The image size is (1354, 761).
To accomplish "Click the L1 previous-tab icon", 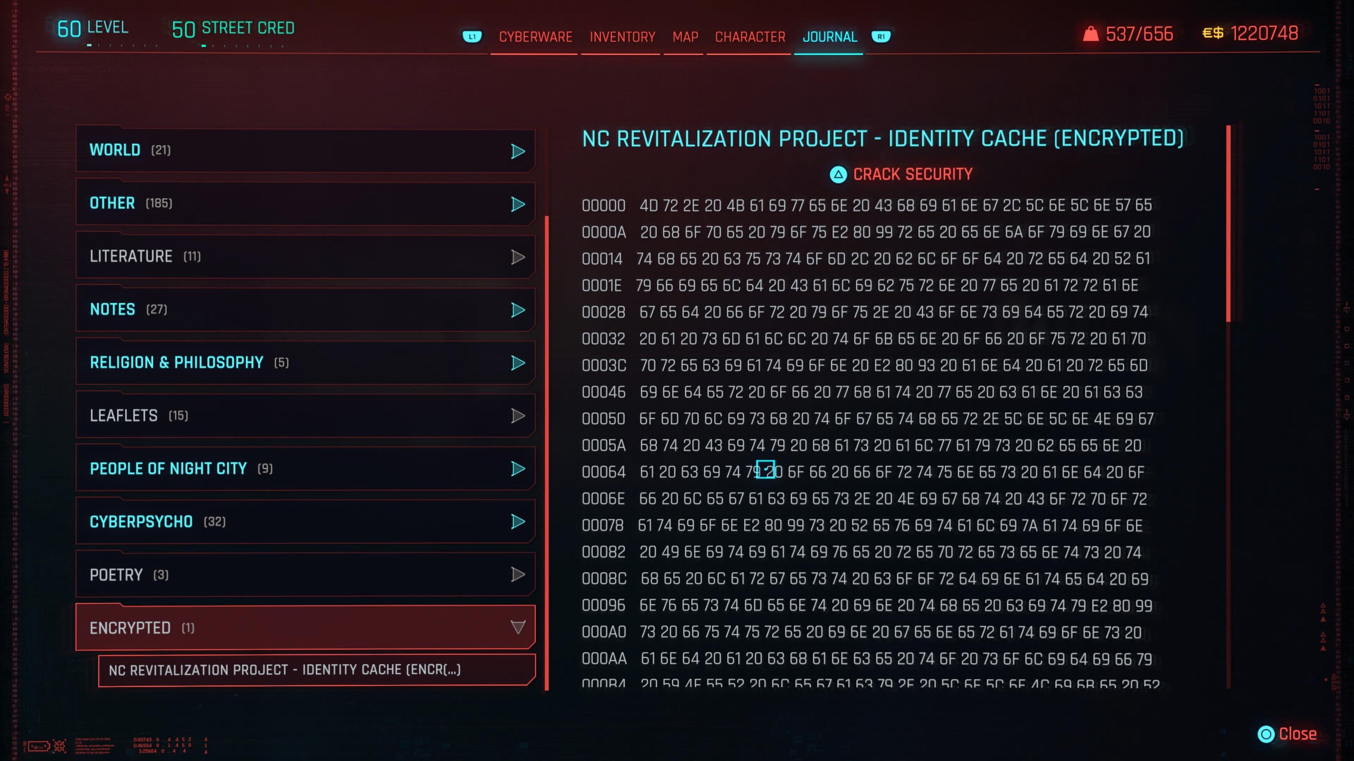I will click(x=472, y=36).
